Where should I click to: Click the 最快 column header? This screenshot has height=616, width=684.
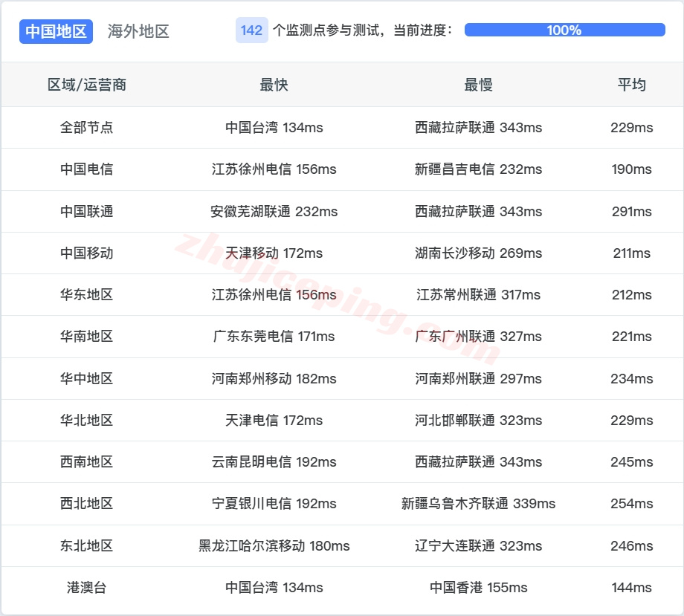click(274, 85)
